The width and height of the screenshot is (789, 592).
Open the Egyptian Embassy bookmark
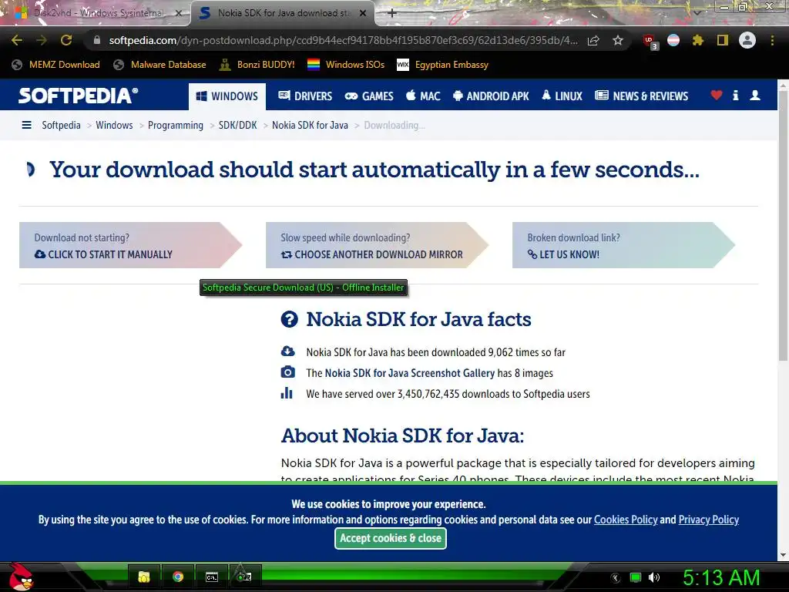tap(442, 65)
